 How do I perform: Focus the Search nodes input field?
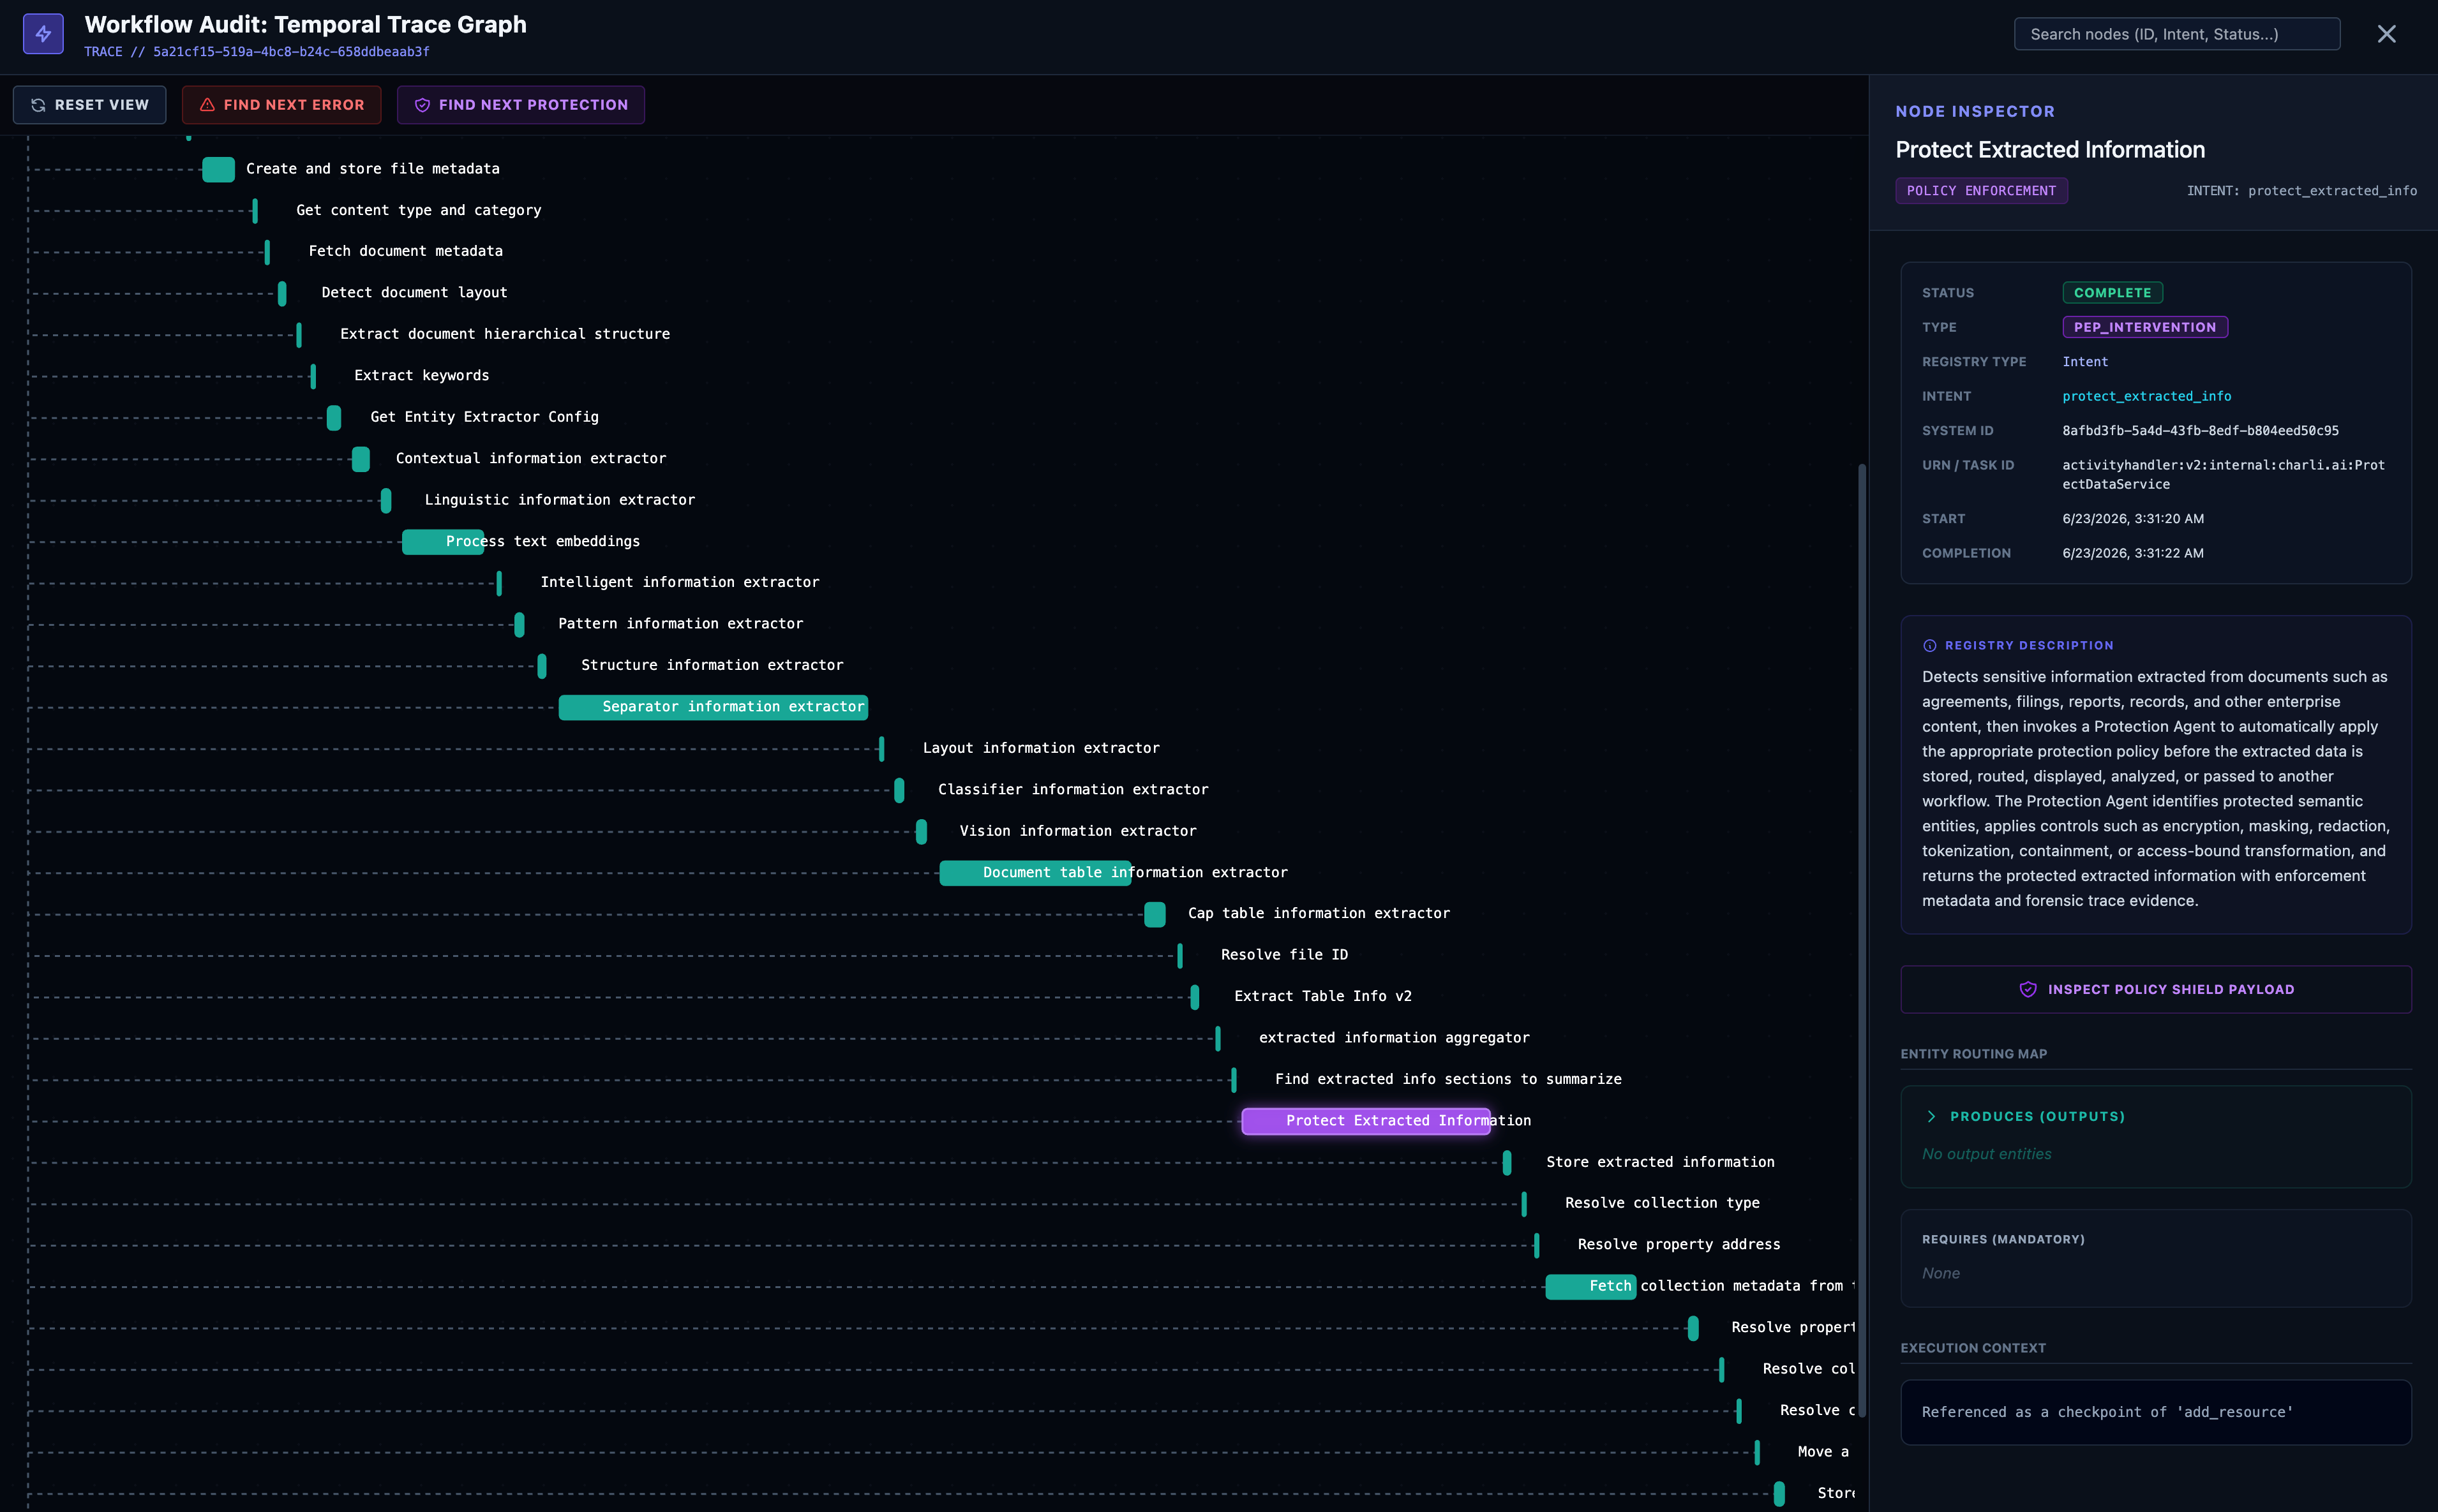pyautogui.click(x=2177, y=34)
